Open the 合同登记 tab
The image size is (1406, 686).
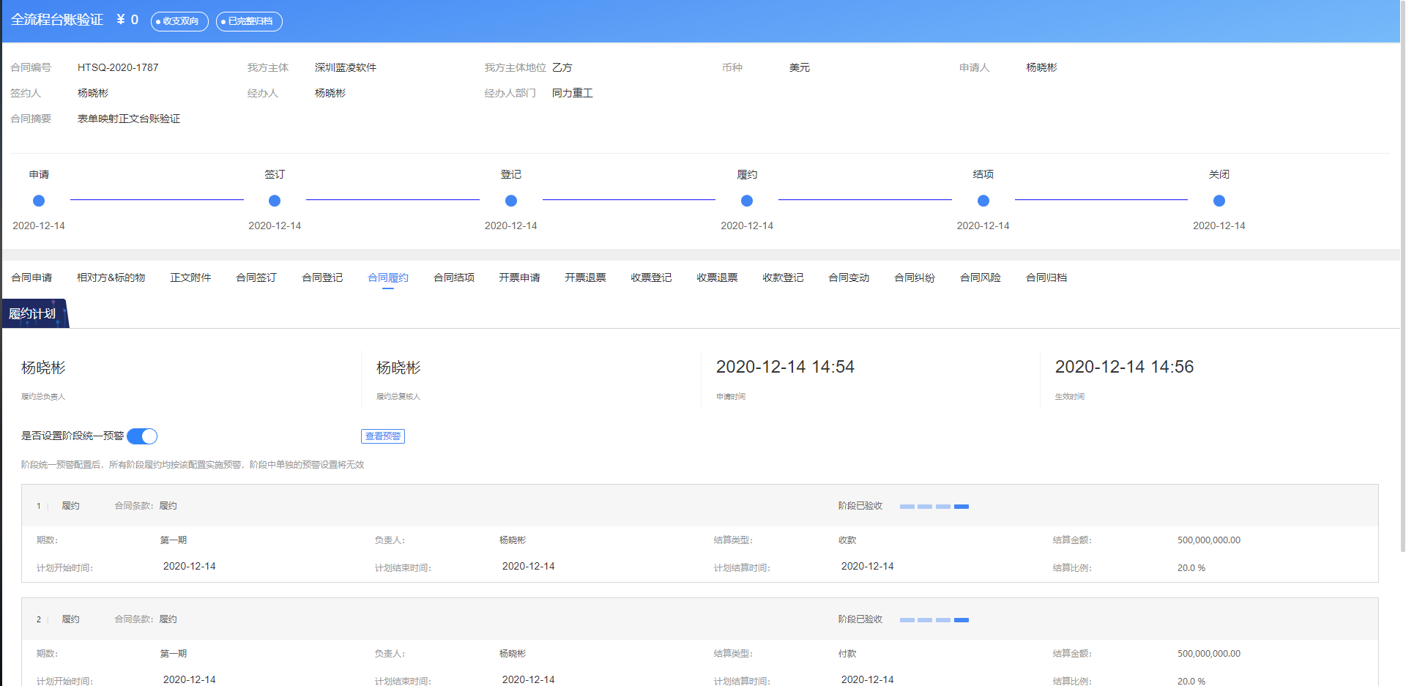(322, 277)
